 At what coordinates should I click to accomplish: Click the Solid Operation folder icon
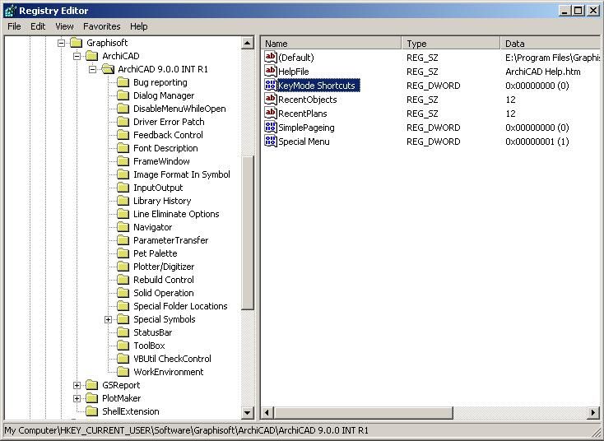123,293
